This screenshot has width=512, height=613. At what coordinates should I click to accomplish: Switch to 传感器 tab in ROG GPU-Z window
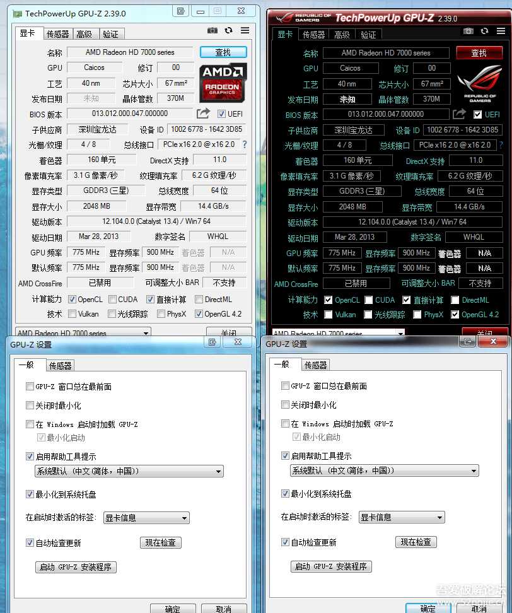click(x=313, y=35)
